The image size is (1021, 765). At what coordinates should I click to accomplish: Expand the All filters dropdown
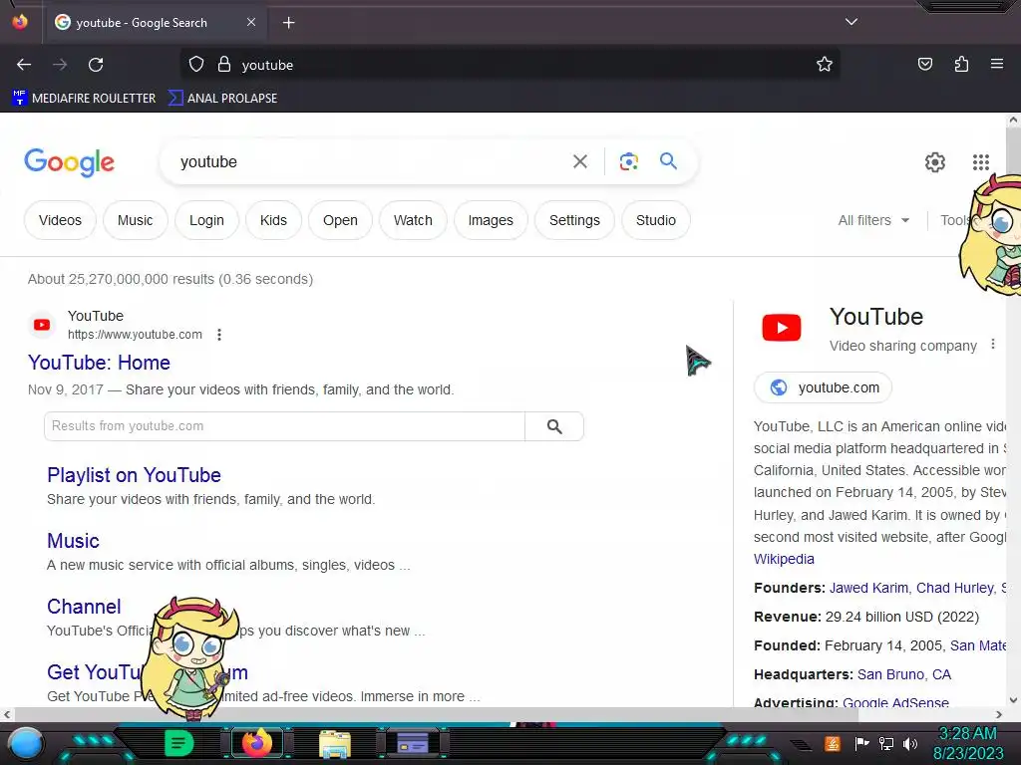coord(873,220)
